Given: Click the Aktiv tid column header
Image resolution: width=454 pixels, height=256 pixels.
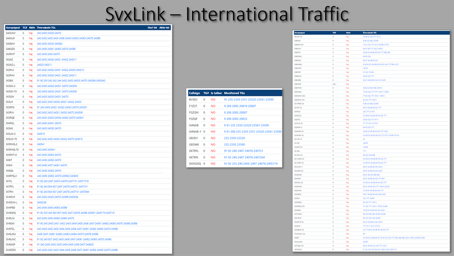Looking at the screenshot, I should [164, 28].
